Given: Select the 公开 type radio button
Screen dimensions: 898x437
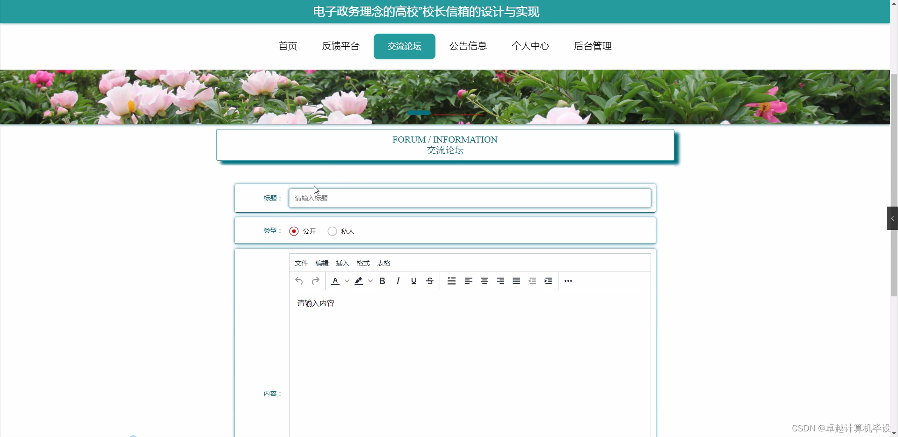Looking at the screenshot, I should [294, 231].
